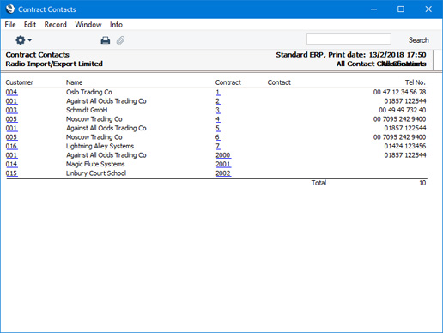The width and height of the screenshot is (443, 333).
Task: Open contract 2001 link
Action: coord(223,164)
